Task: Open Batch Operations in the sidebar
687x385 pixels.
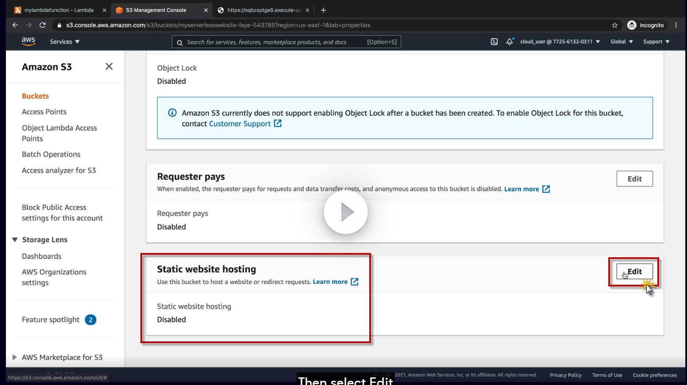Action: (x=51, y=154)
